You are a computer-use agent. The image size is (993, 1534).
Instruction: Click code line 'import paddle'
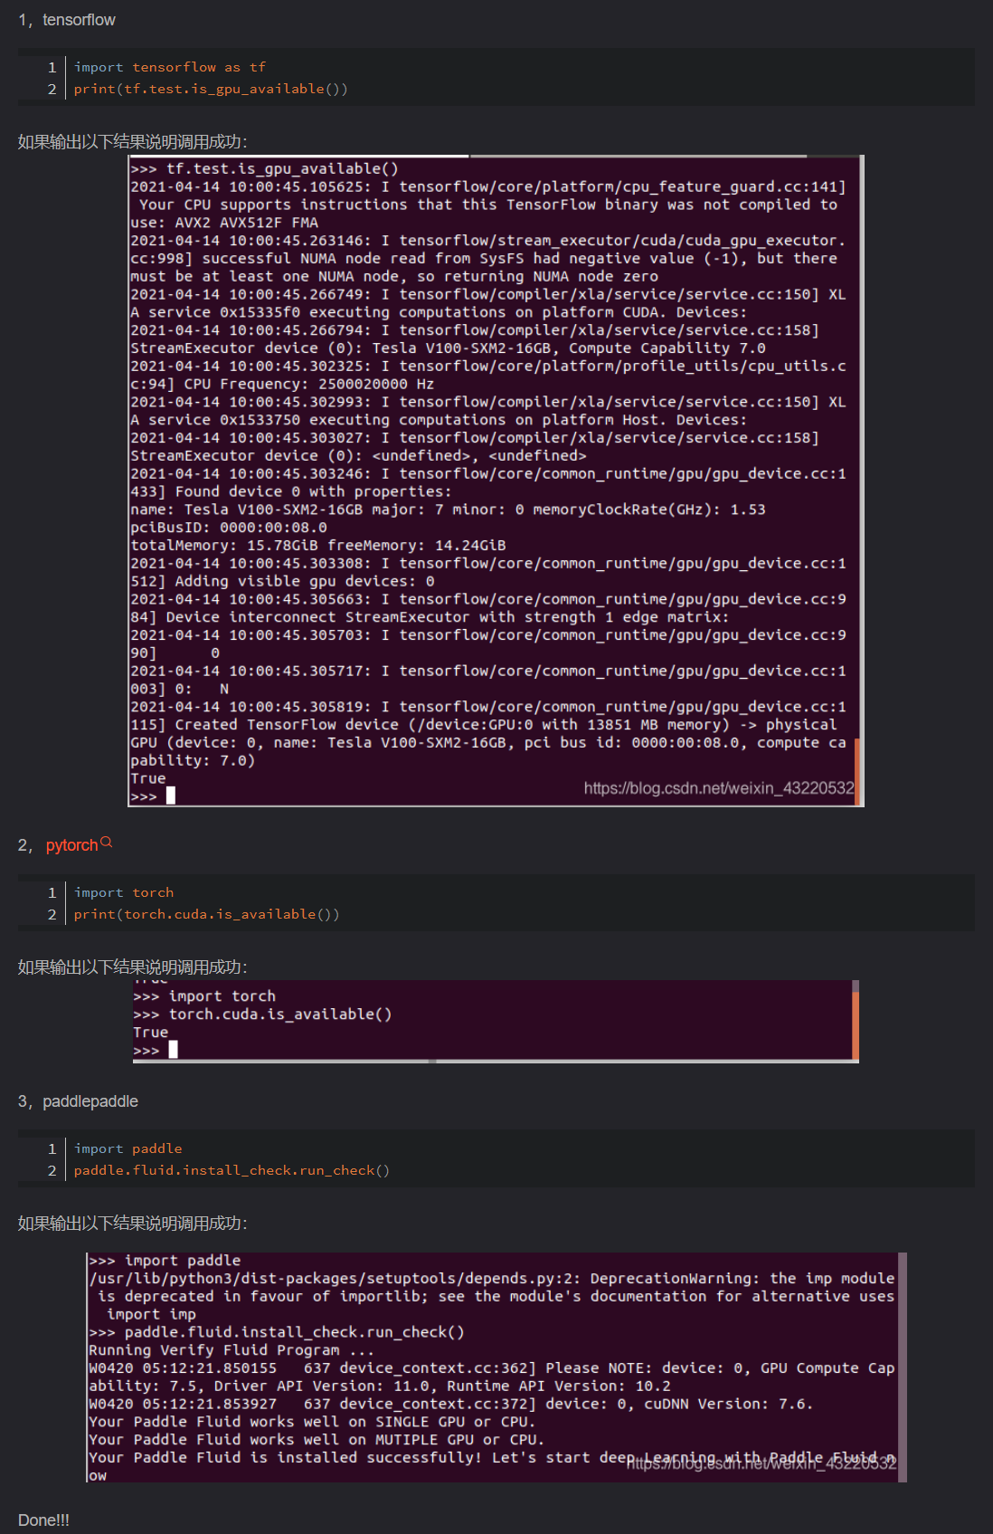click(x=128, y=1148)
